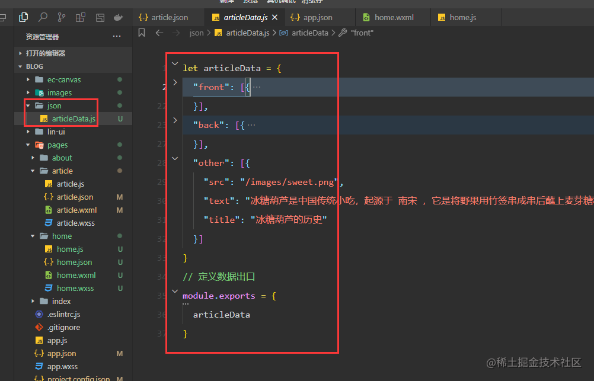This screenshot has height=381, width=594.
Task: Open explorer more actions ellipsis
Action: 117,37
